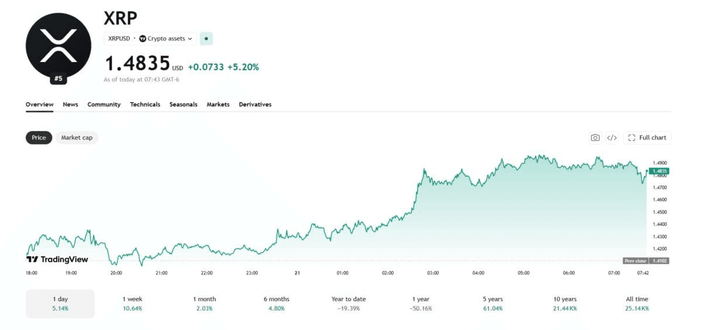
Task: Open the News tab
Action: [70, 104]
